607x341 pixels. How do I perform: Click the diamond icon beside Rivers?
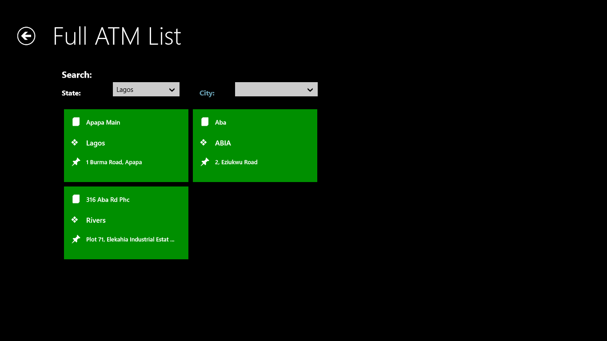coord(75,220)
